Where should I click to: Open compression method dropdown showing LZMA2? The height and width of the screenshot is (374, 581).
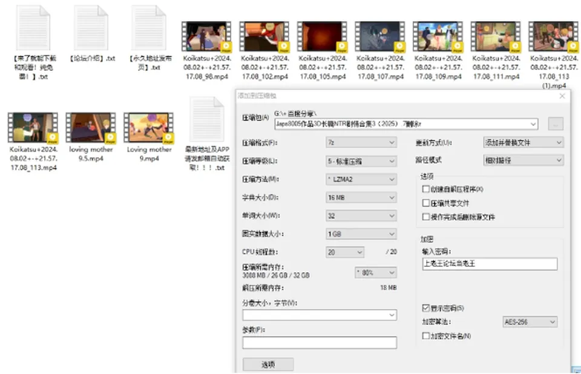coord(361,179)
